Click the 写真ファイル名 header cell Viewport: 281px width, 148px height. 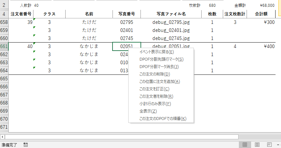click(x=171, y=14)
